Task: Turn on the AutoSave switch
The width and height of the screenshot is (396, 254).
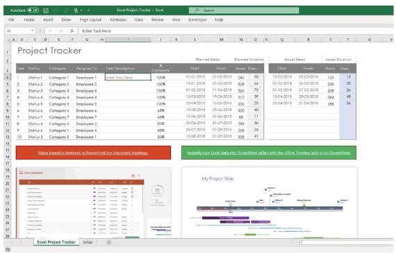Action: 33,10
